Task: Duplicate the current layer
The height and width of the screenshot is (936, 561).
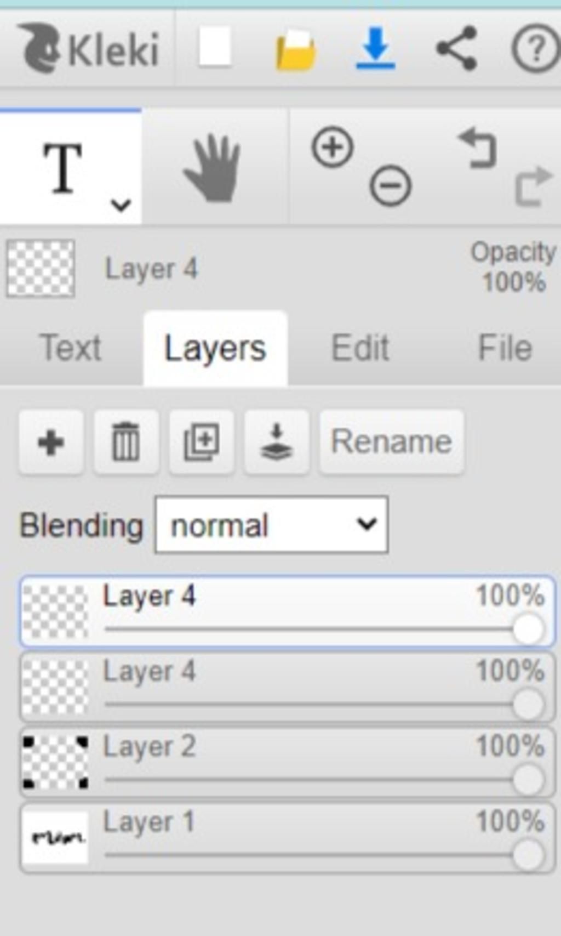Action: pos(202,442)
